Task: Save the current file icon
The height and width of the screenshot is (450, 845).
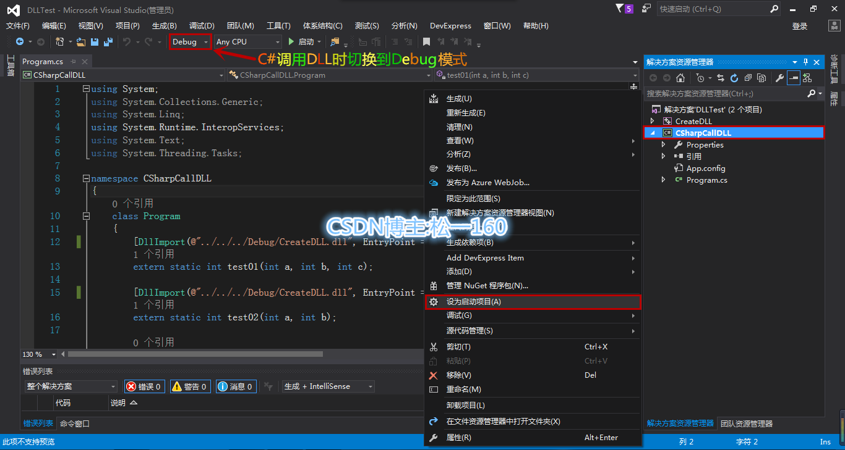Action: pos(95,41)
